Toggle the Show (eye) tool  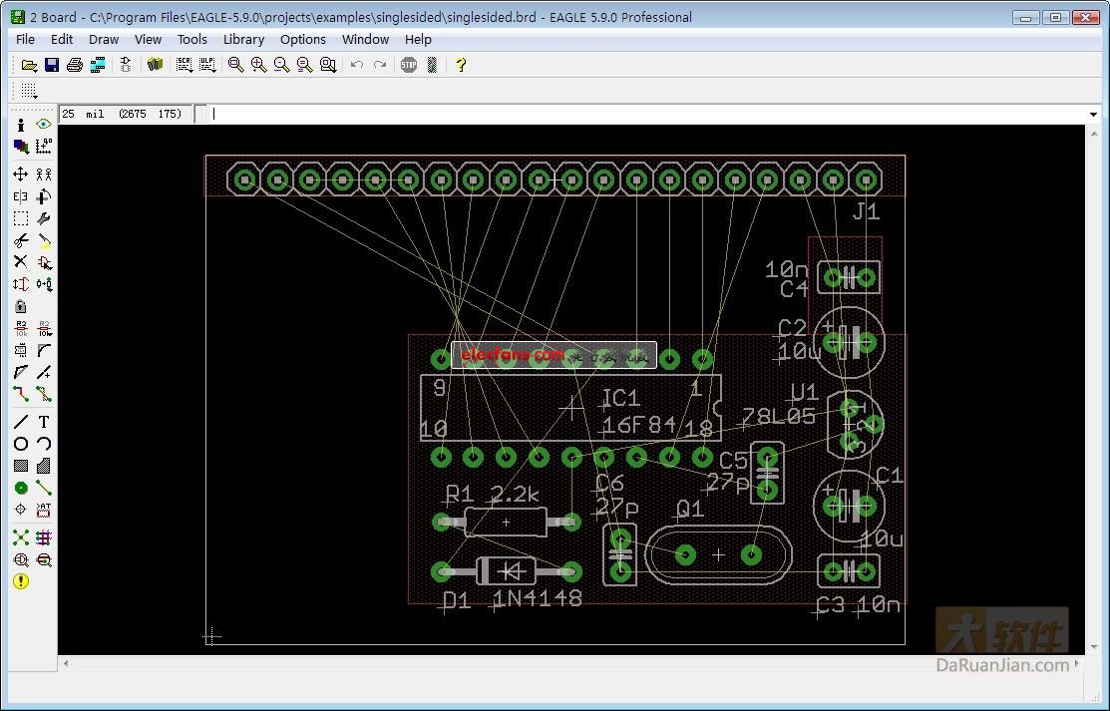(44, 125)
